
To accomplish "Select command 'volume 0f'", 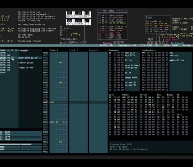I will [130, 85].
